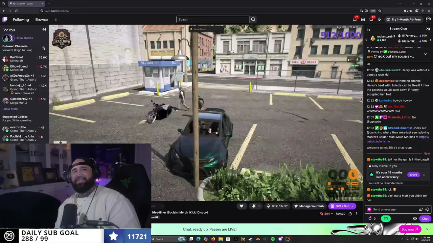Open the Whispers envelope icon
433x243 pixels.
pyautogui.click(x=363, y=20)
